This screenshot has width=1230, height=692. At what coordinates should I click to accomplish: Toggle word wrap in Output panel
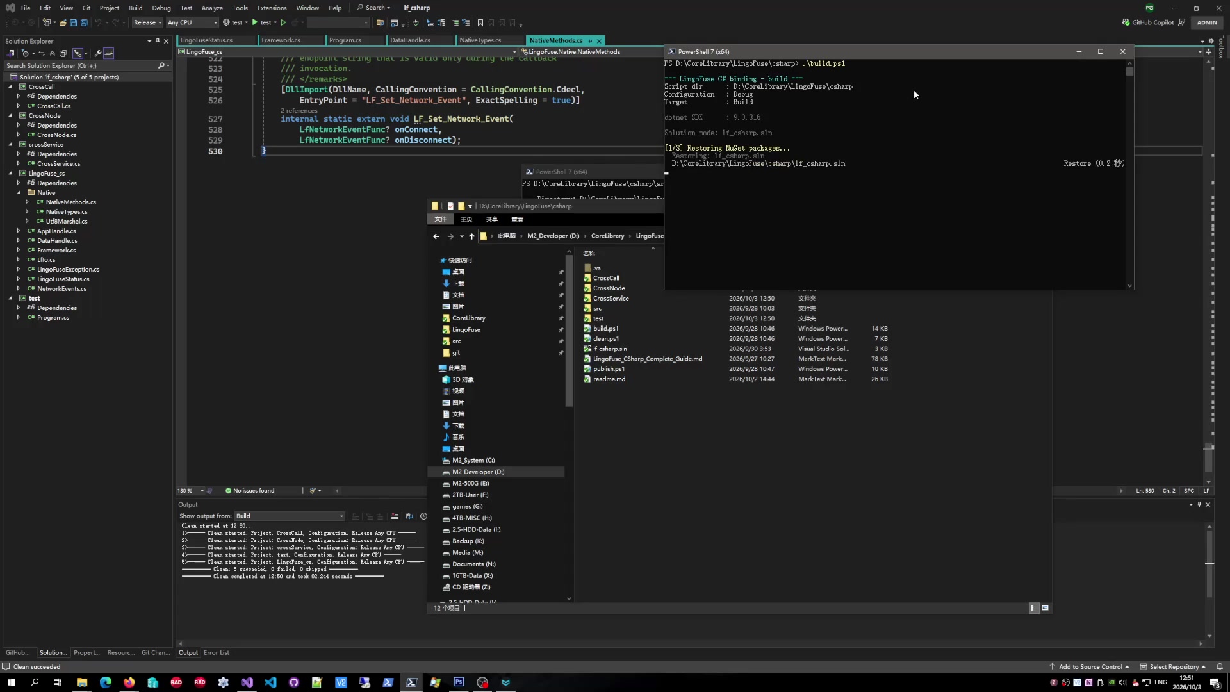coord(409,516)
